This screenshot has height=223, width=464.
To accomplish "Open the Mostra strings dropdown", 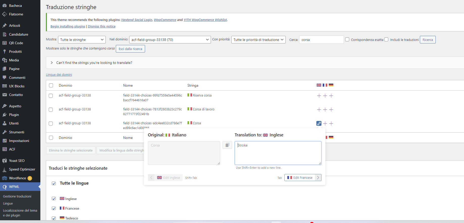I will pos(82,40).
